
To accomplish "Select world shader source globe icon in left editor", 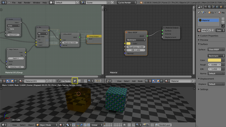I will pyautogui.click(x=16, y=81).
